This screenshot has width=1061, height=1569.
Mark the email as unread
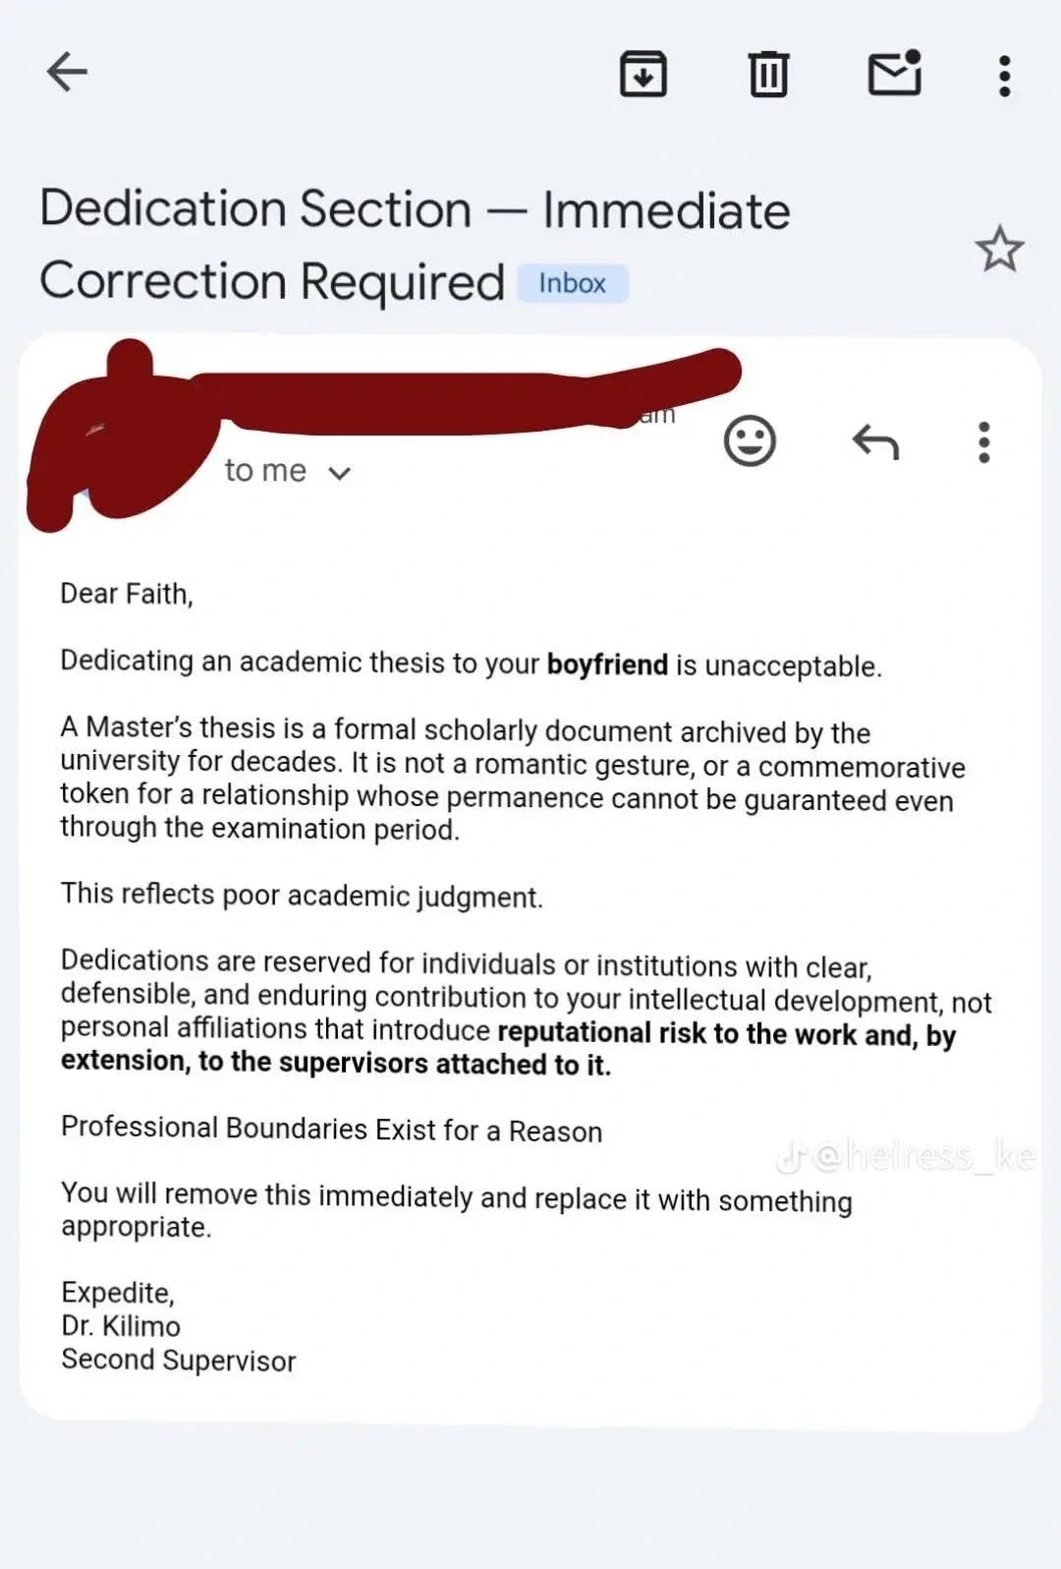coord(895,74)
